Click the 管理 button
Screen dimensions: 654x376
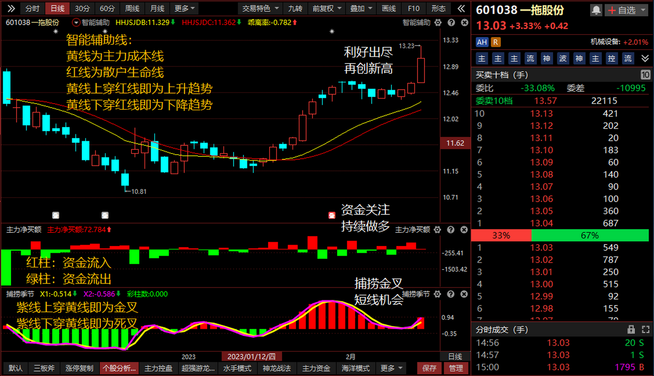456,368
